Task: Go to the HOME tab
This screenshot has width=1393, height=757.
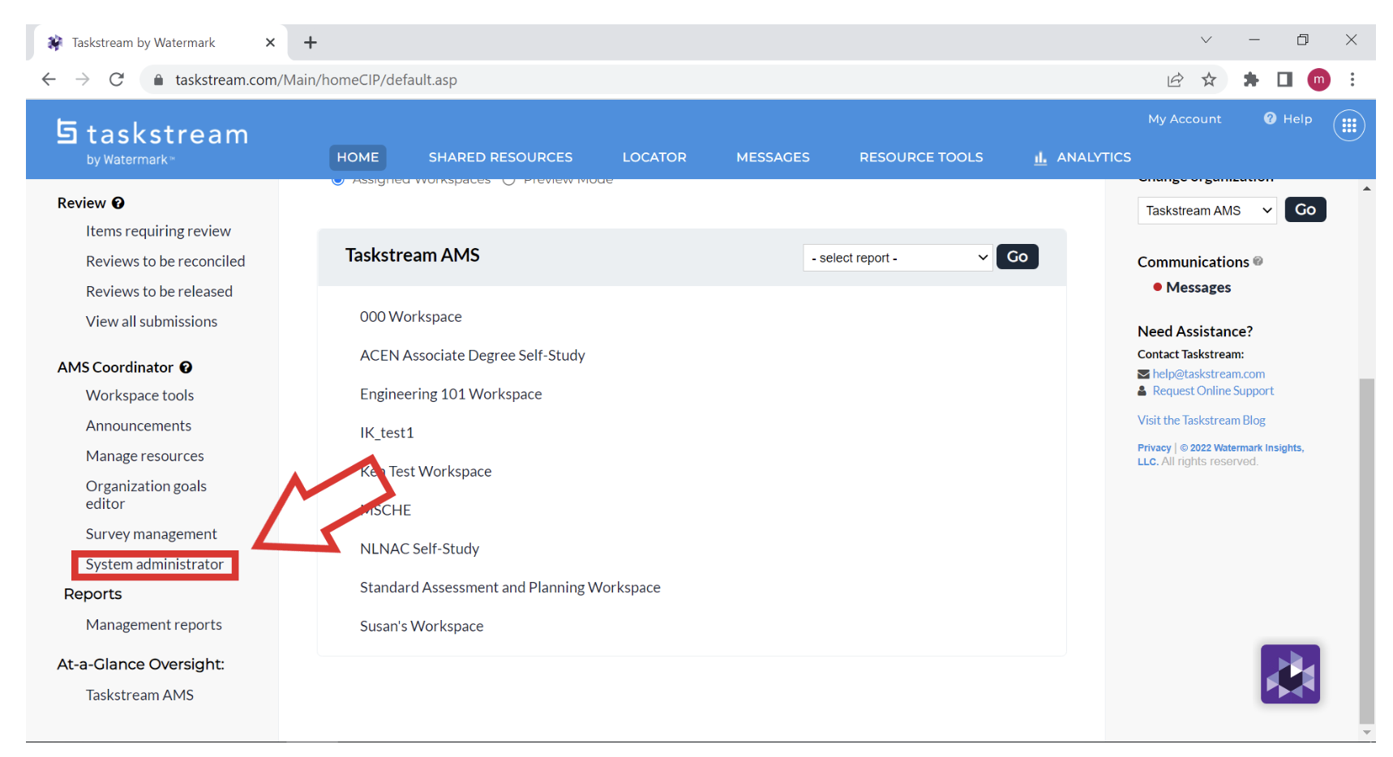Action: [358, 157]
